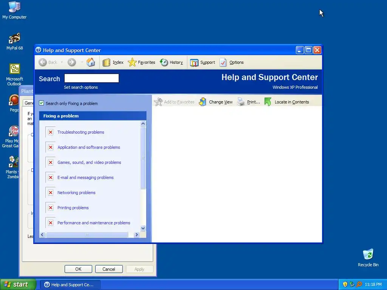Click red X icon beside E-mail and messaging problems

pyautogui.click(x=51, y=177)
